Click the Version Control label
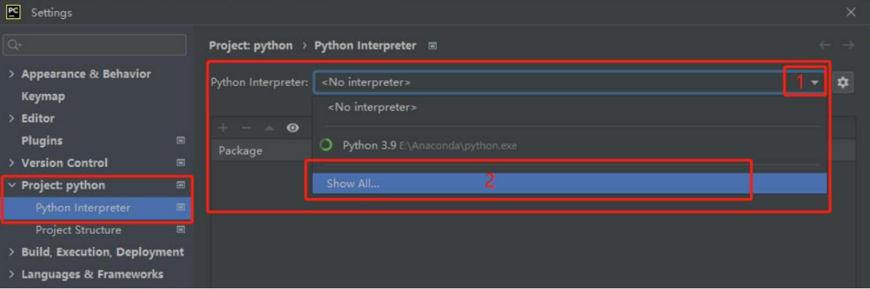 pos(64,163)
